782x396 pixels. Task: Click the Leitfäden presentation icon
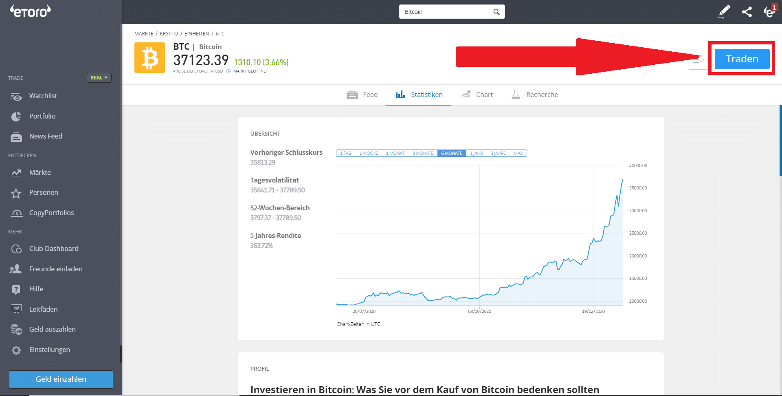point(16,309)
